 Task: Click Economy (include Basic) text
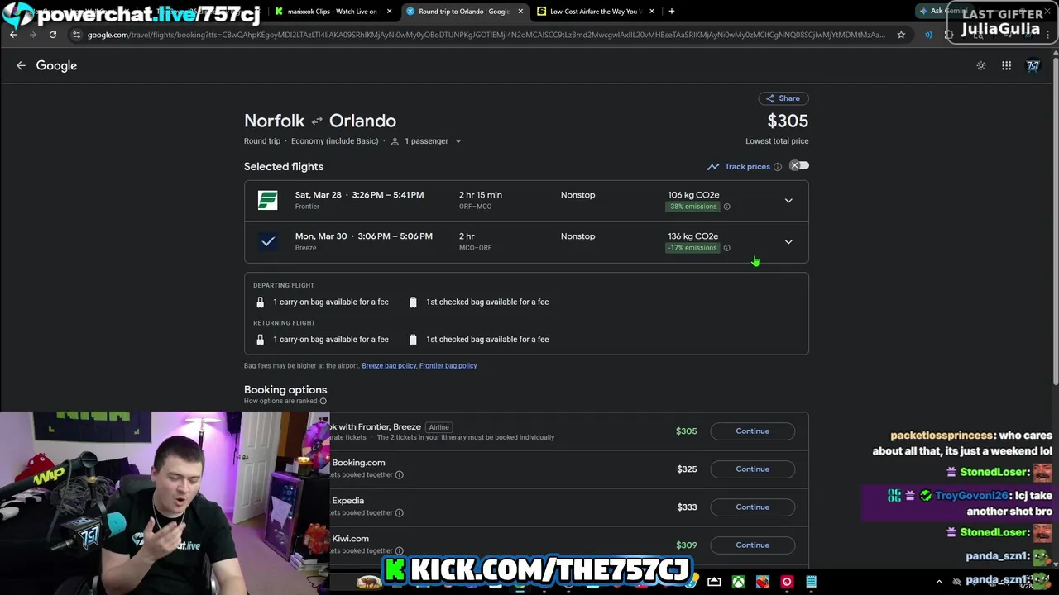(x=334, y=141)
